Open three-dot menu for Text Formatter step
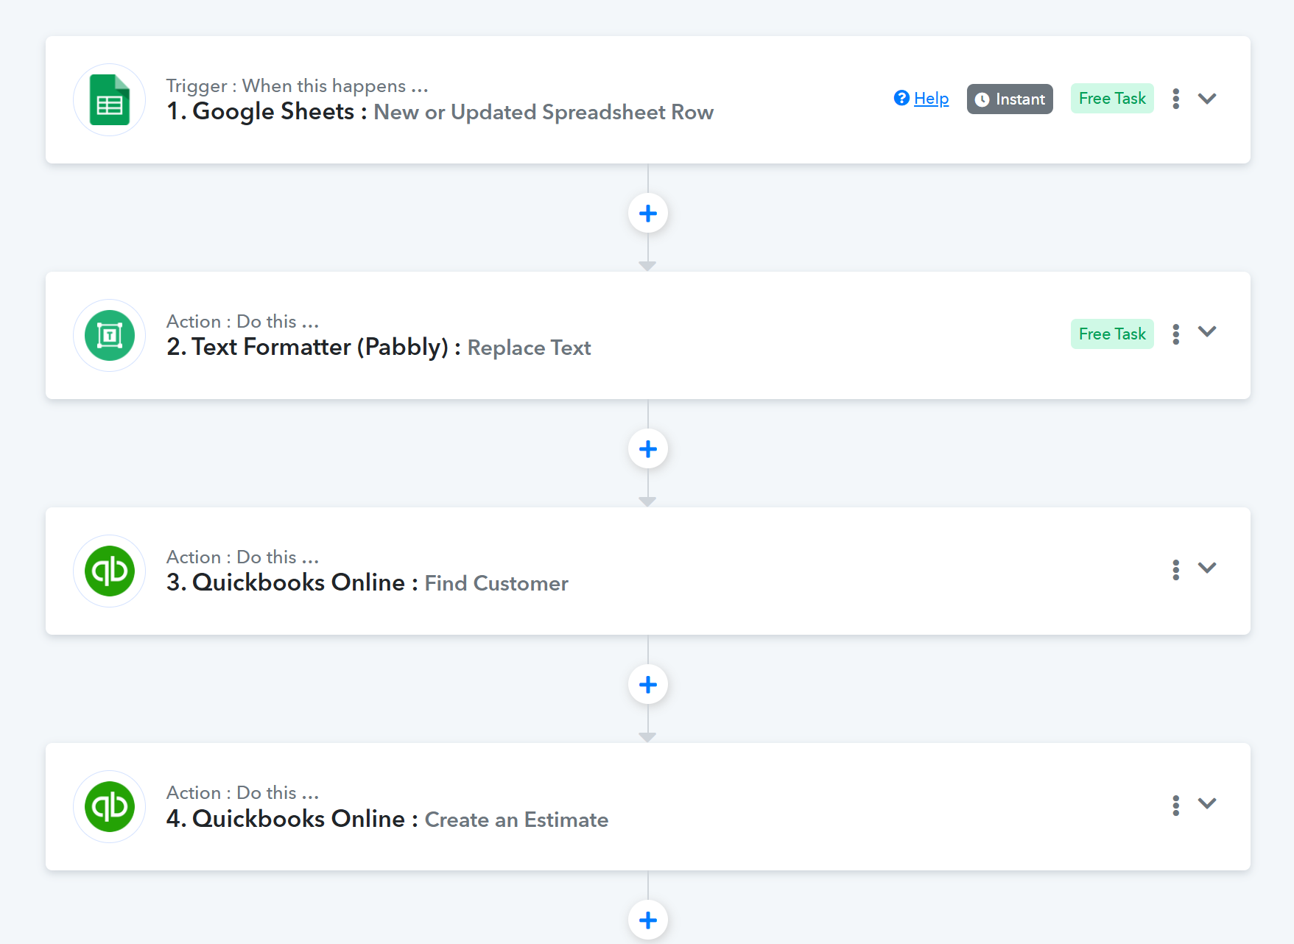Image resolution: width=1294 pixels, height=944 pixels. click(1176, 334)
